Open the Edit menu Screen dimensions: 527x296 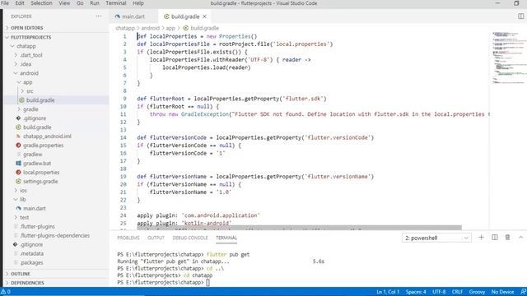[x=20, y=3]
